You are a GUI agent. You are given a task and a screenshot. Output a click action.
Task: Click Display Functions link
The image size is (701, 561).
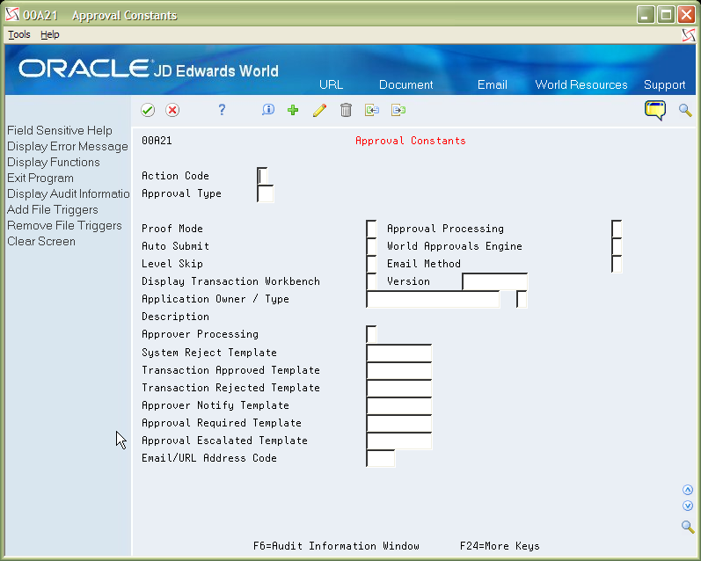click(53, 162)
